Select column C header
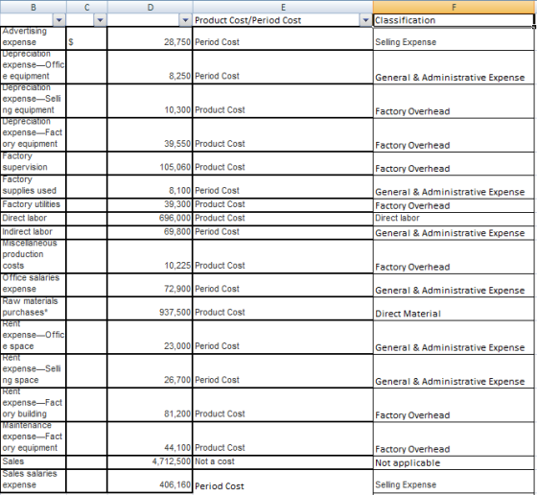 coord(86,7)
